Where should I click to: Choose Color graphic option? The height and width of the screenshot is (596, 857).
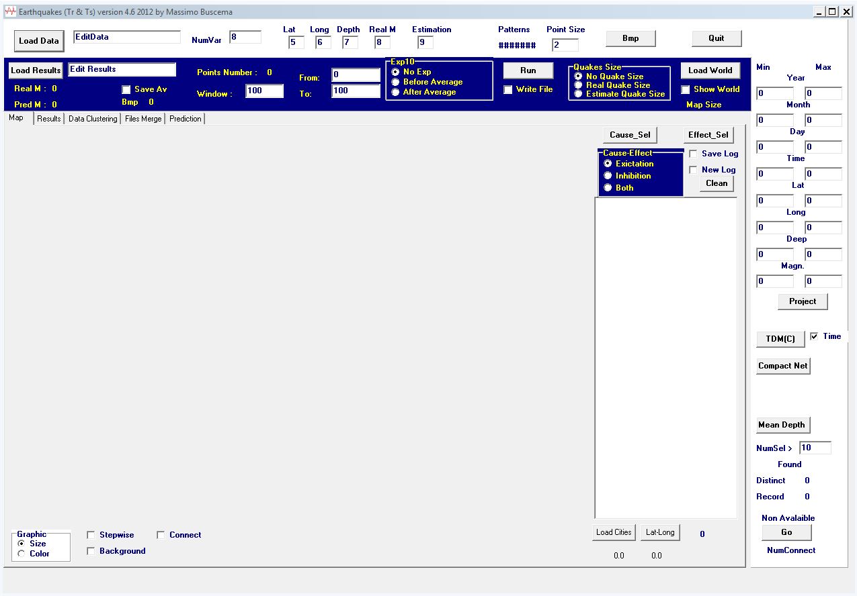[22, 554]
